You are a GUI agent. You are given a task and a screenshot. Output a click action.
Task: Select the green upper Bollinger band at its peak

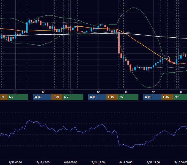(x=133, y=8)
